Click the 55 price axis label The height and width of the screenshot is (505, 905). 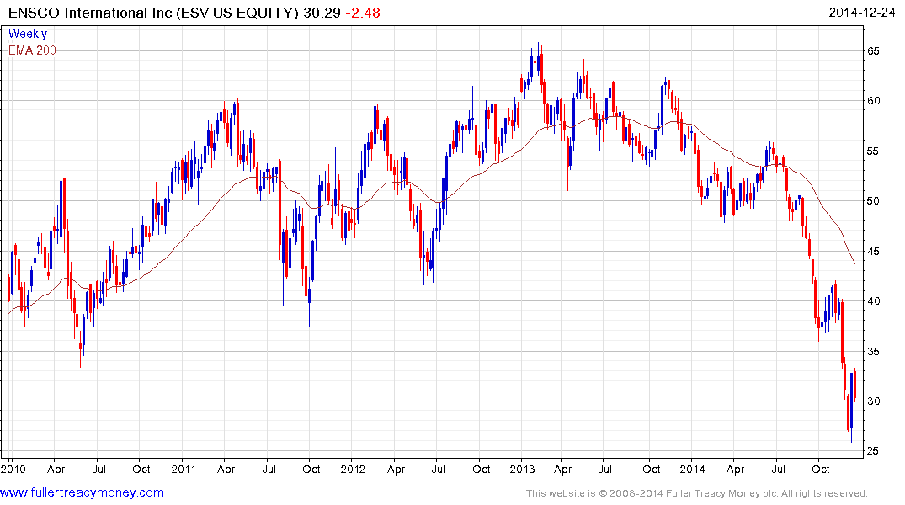tap(873, 151)
